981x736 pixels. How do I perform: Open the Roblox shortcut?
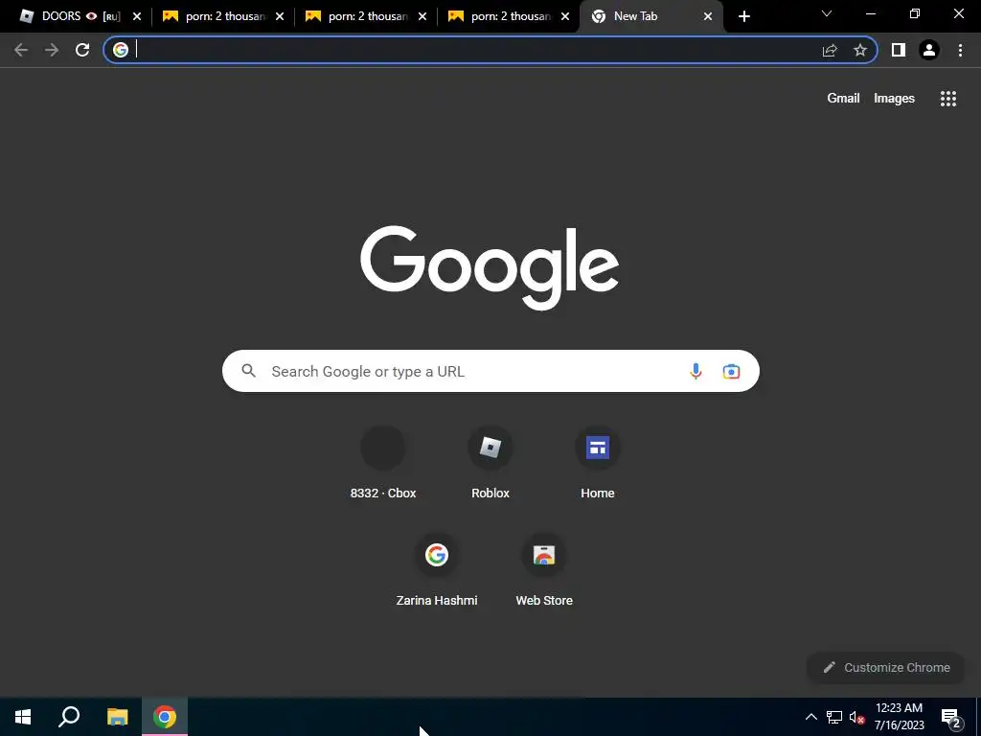click(490, 465)
